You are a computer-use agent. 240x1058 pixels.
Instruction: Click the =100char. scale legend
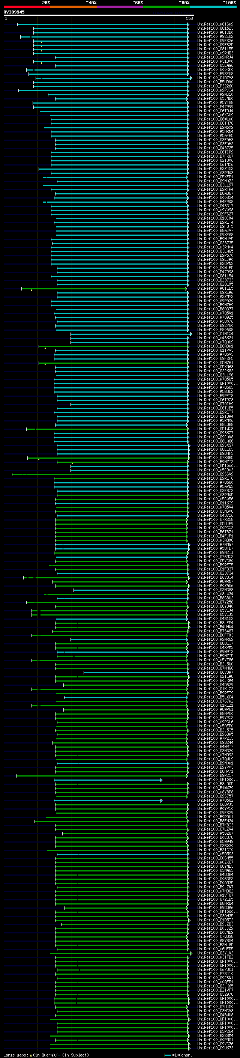pyautogui.click(x=178, y=1055)
